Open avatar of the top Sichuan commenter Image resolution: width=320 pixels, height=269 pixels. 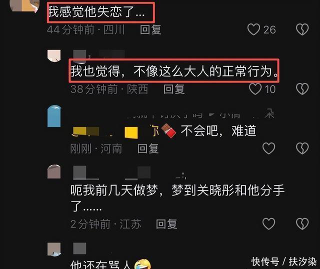click(x=24, y=5)
